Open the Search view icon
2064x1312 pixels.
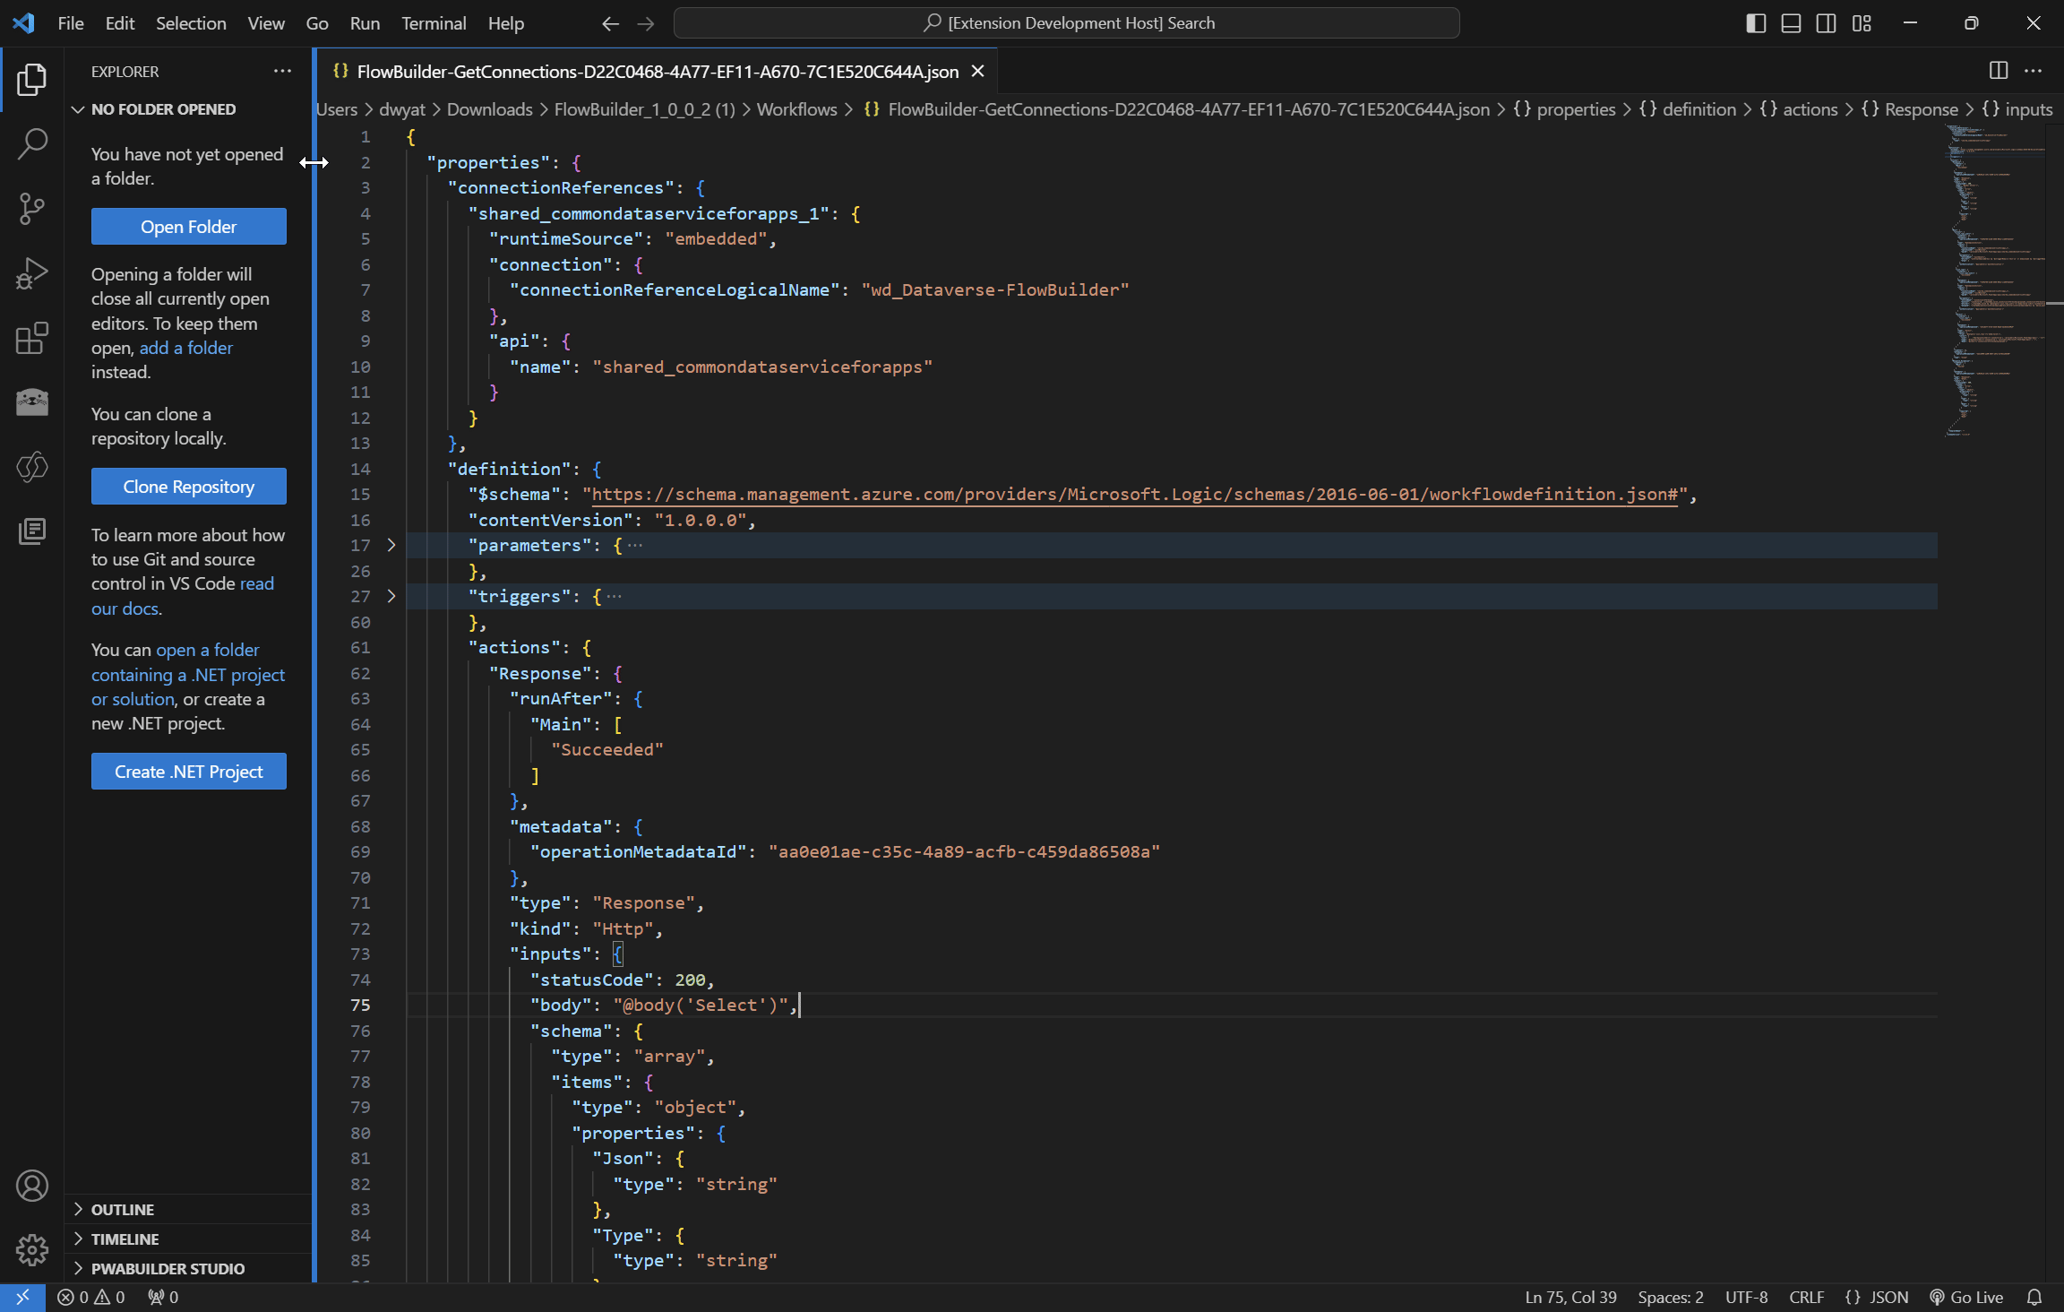coord(32,143)
